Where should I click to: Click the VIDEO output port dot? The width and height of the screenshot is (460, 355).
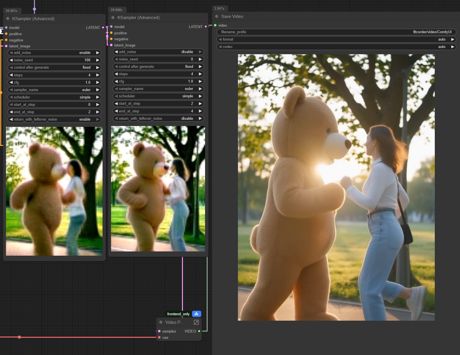coord(199,331)
